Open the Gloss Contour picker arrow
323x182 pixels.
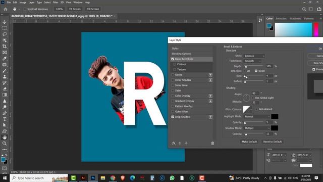251,109
